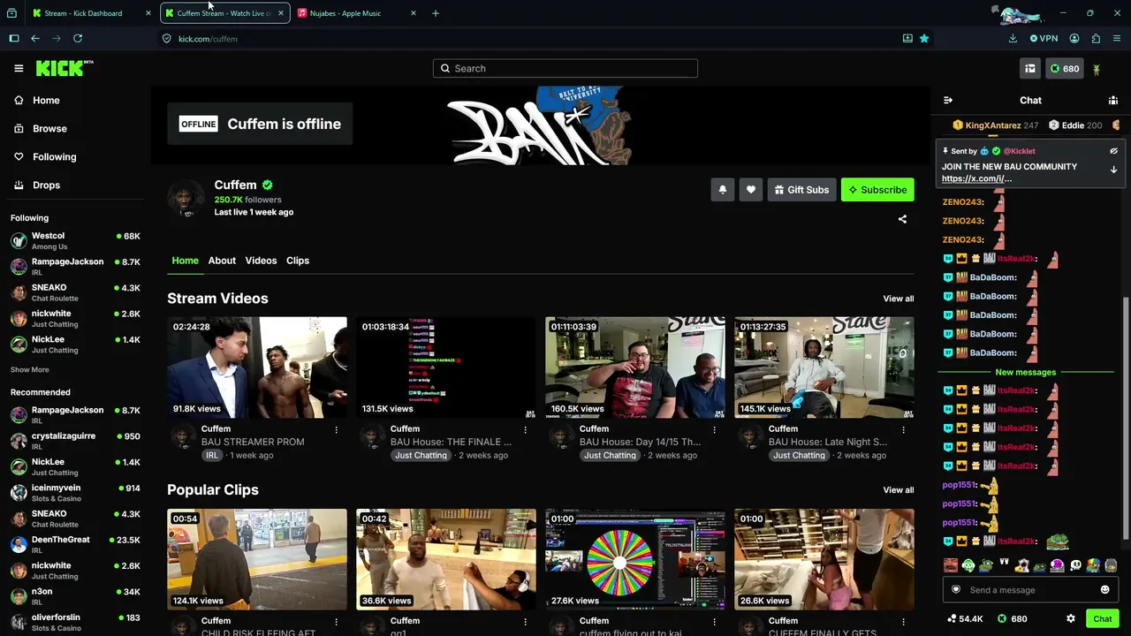Open the browser downloads icon
The width and height of the screenshot is (1131, 636).
pyautogui.click(x=1013, y=38)
